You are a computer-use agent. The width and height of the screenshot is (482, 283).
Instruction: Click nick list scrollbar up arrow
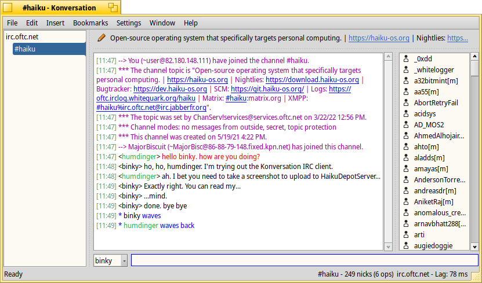pyautogui.click(x=474, y=56)
